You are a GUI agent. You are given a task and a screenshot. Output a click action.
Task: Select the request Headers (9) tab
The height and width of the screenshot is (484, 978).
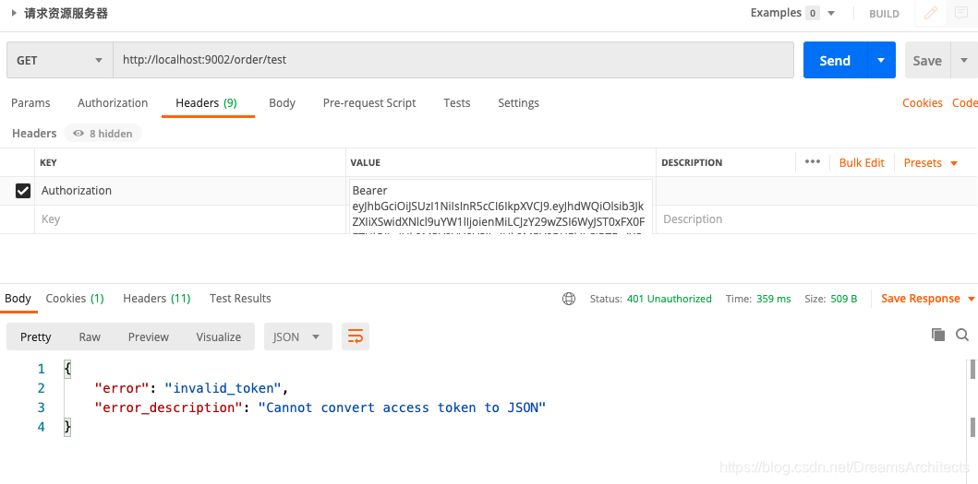[207, 102]
